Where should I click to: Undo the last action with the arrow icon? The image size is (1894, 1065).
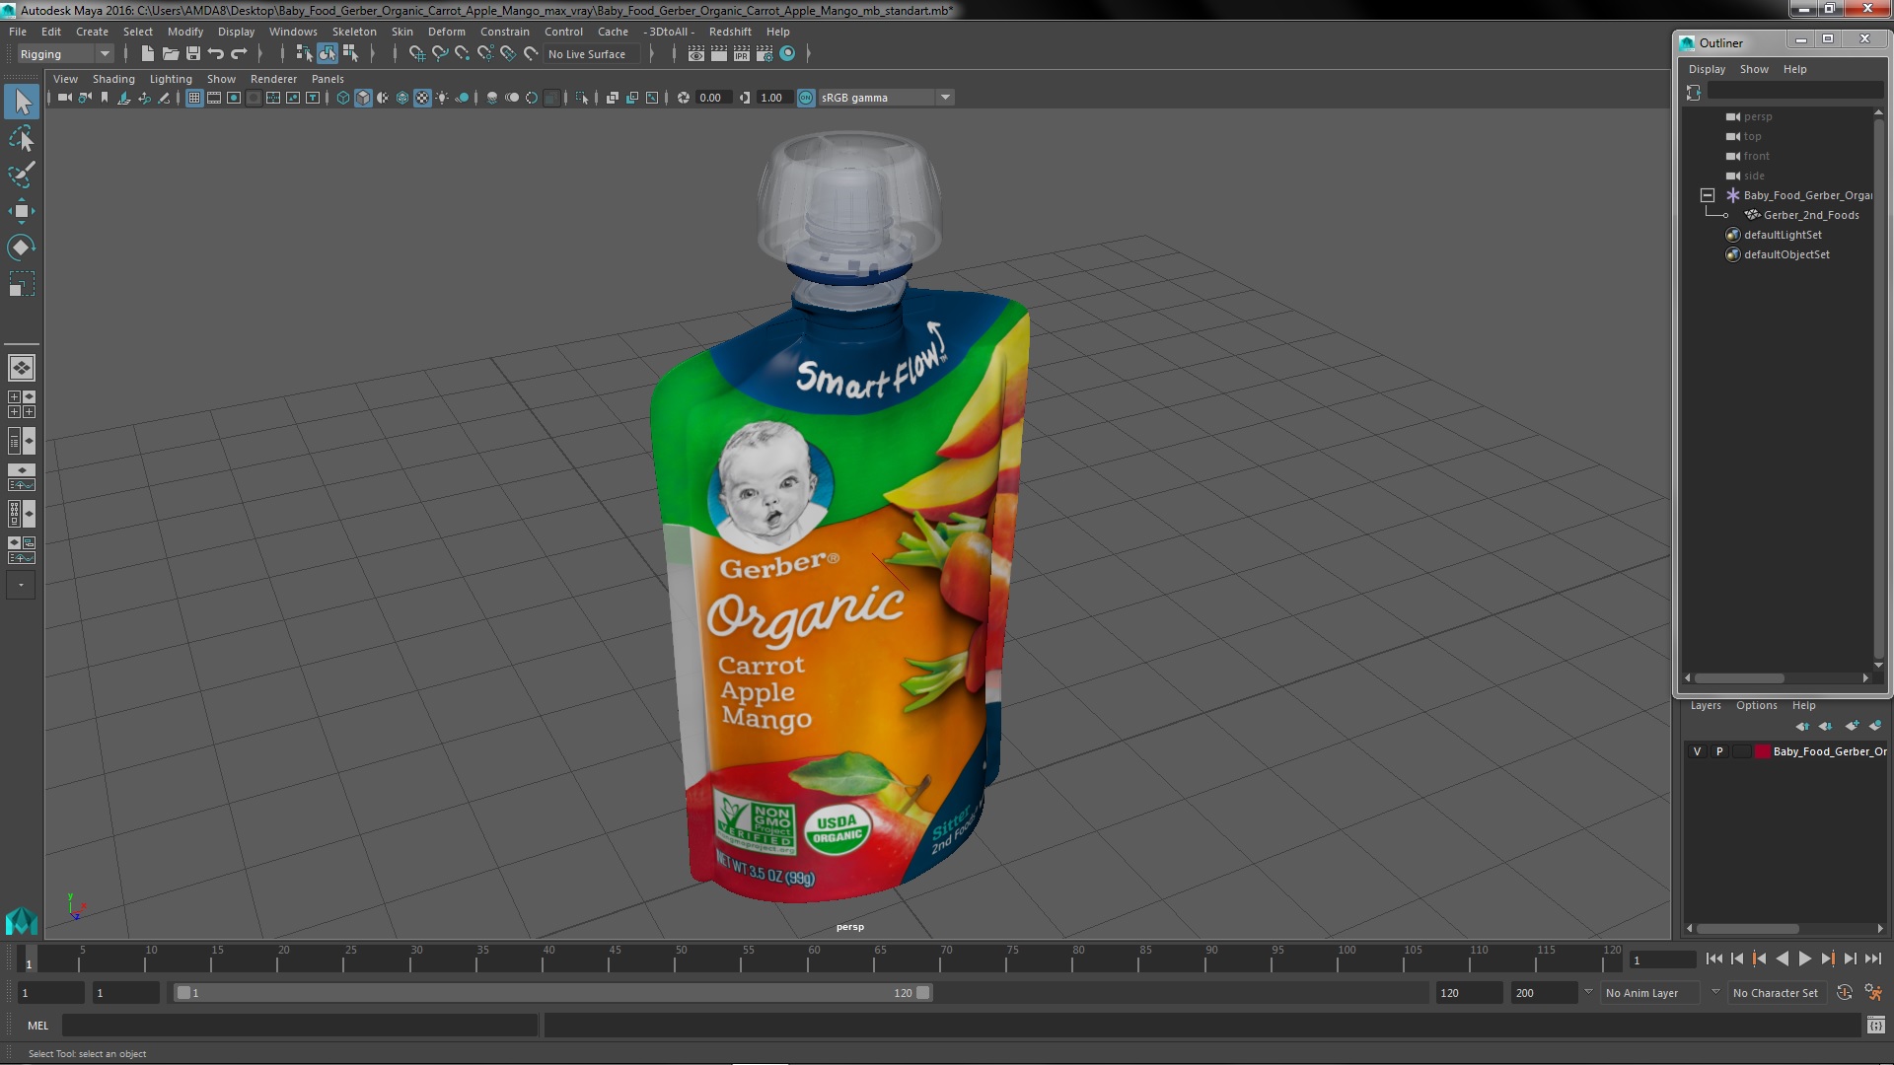(216, 54)
